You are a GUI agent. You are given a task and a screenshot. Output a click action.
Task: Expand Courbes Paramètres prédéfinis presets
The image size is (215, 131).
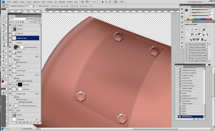tap(187, 47)
